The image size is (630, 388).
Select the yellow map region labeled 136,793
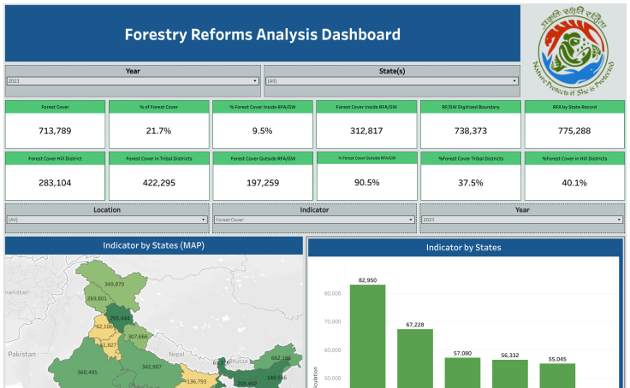point(195,379)
